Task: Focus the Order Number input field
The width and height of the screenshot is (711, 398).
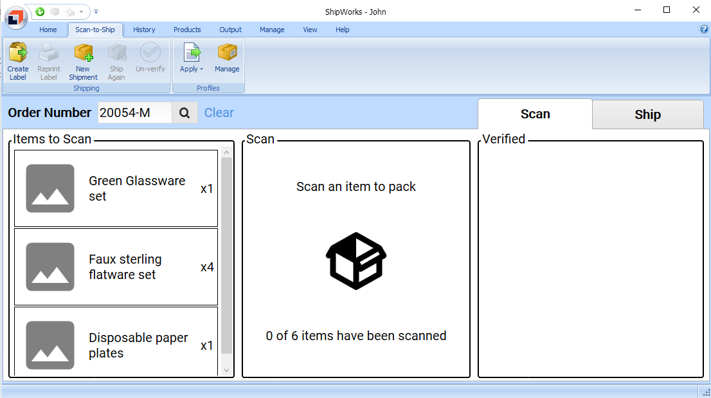Action: coord(135,113)
